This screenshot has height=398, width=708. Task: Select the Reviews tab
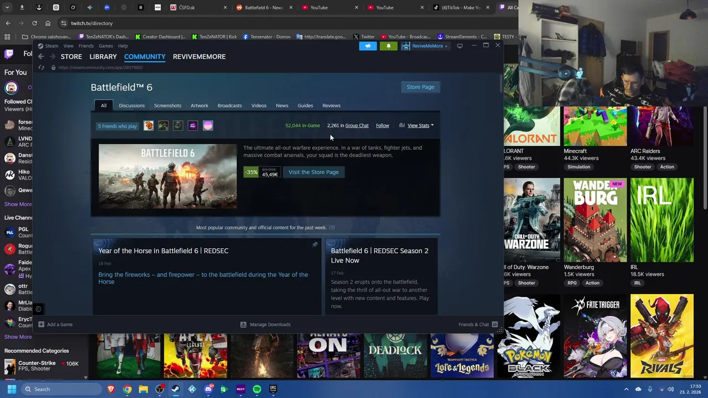[331, 106]
